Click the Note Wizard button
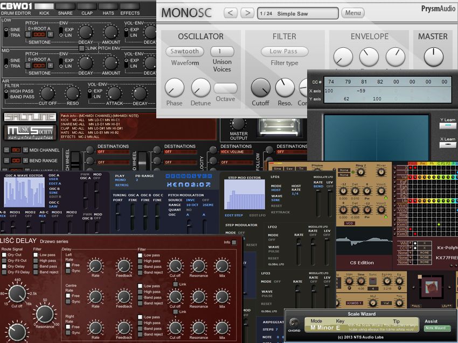The image size is (458, 343). pyautogui.click(x=436, y=327)
